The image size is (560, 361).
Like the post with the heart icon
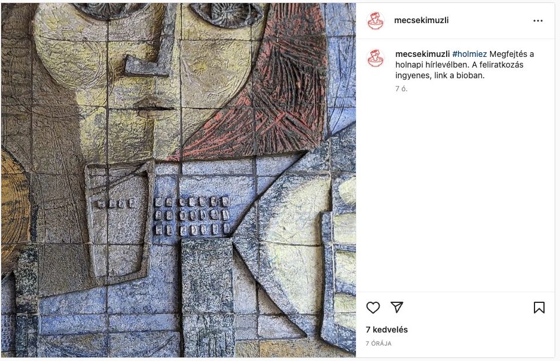(373, 308)
